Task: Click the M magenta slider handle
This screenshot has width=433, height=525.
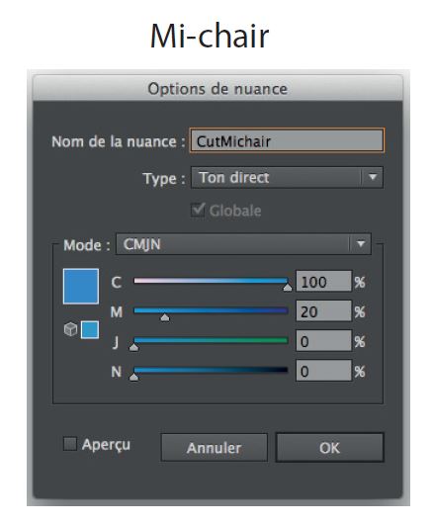Action: point(165,317)
